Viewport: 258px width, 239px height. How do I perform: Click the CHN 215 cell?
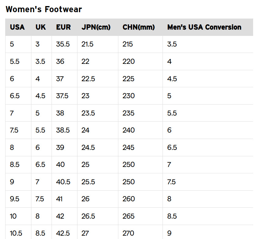coord(128,44)
